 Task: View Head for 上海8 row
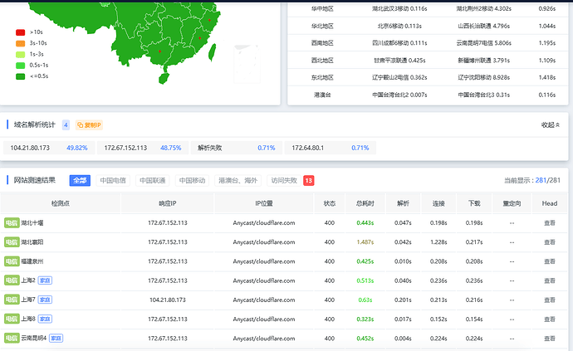click(x=550, y=319)
